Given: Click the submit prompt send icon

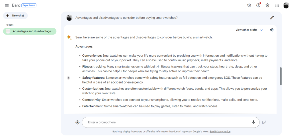Looking at the screenshot, I should [264, 122].
